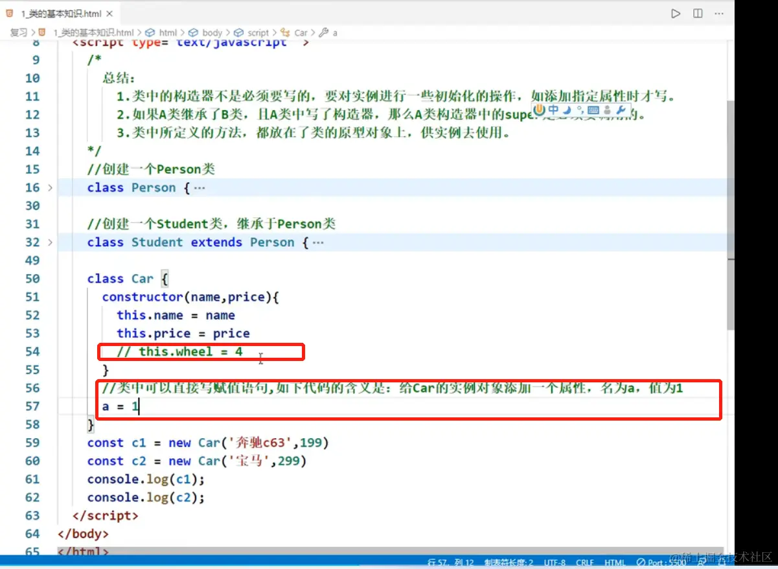The width and height of the screenshot is (778, 569).
Task: Open the script breadcrumb segment
Action: [x=258, y=32]
